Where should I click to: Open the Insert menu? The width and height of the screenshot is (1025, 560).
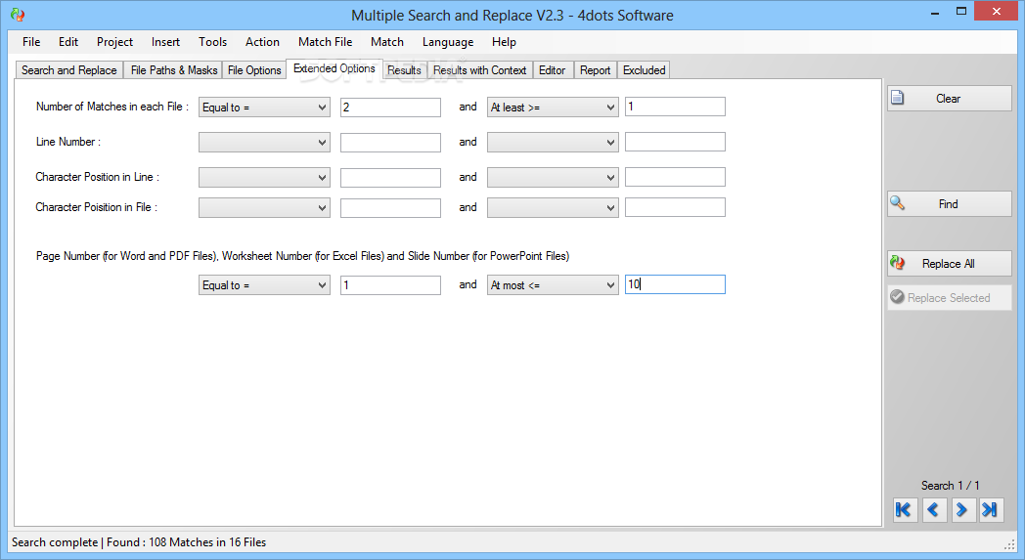pyautogui.click(x=165, y=42)
